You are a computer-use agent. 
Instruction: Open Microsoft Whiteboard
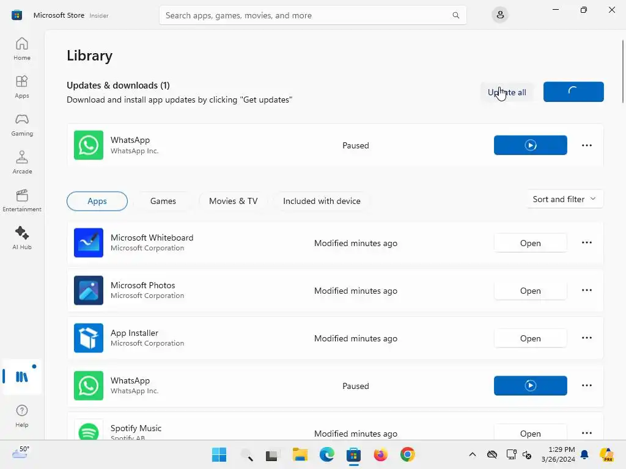pos(530,243)
